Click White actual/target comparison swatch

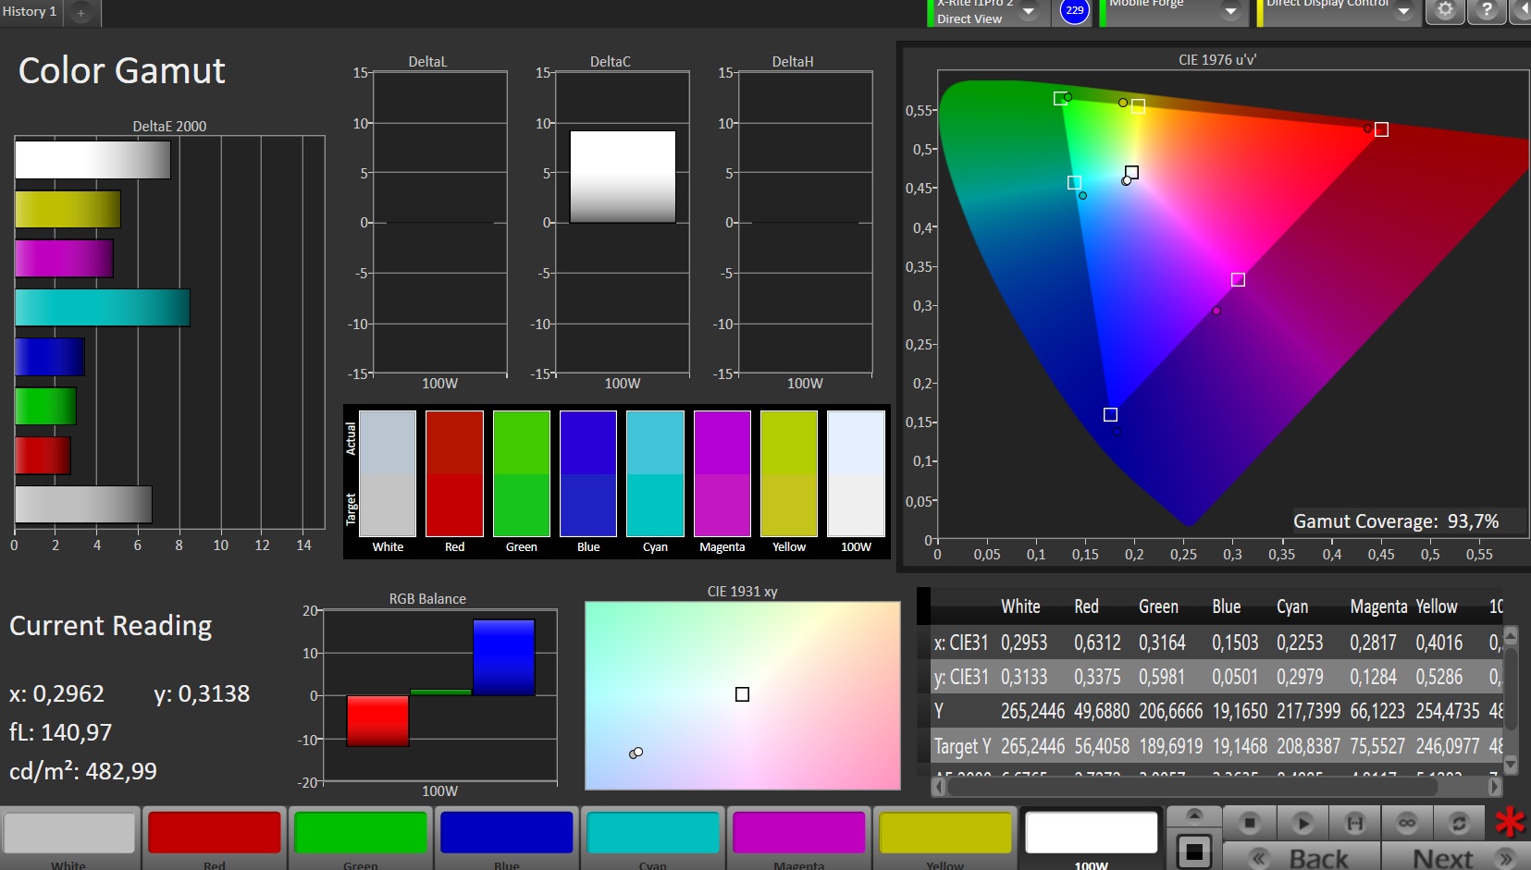click(388, 473)
